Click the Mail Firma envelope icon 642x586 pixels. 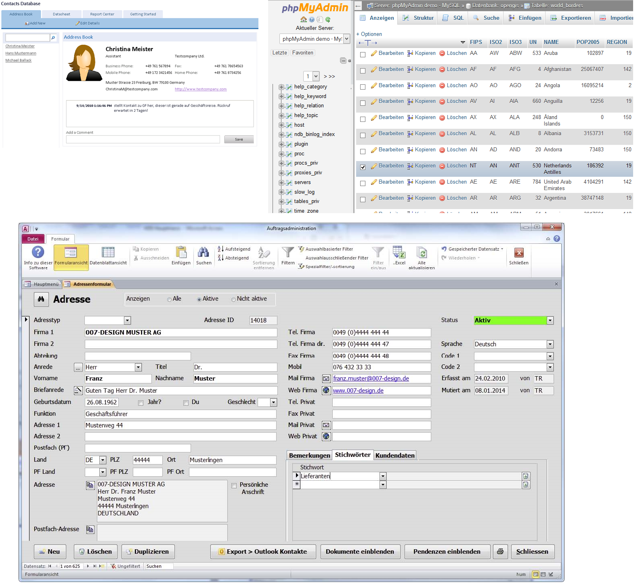[326, 379]
